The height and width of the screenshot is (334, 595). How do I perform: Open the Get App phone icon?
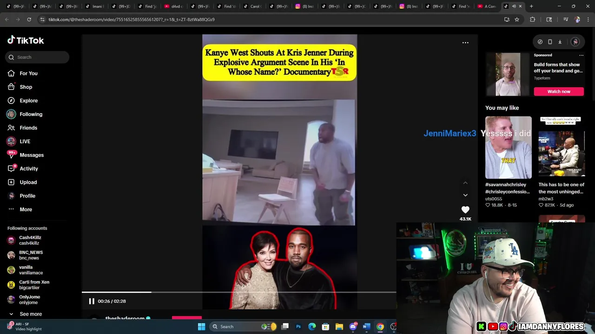550,42
